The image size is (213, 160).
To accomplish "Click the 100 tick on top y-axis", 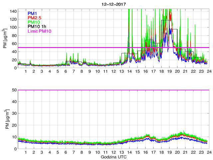I will click(13, 27).
